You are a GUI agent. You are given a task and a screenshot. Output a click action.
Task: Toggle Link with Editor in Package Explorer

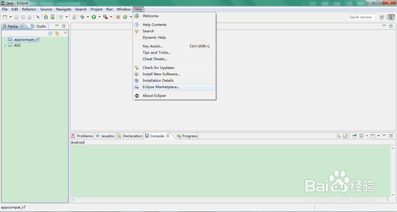[57, 33]
